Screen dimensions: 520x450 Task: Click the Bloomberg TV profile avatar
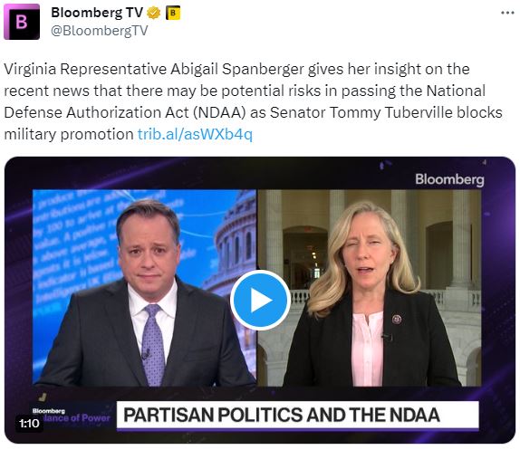tap(22, 22)
